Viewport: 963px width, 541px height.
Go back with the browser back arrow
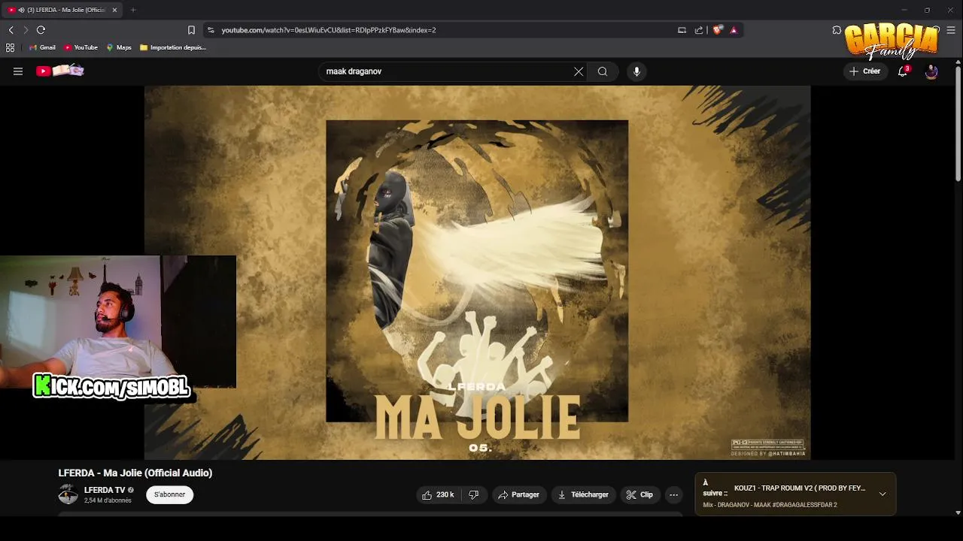click(11, 30)
